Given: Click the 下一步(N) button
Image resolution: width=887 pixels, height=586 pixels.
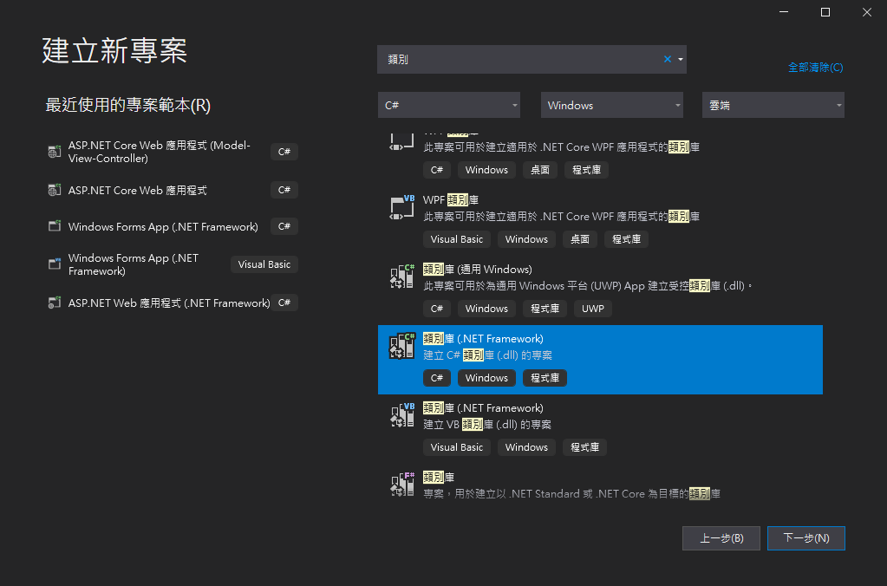Looking at the screenshot, I should (806, 538).
